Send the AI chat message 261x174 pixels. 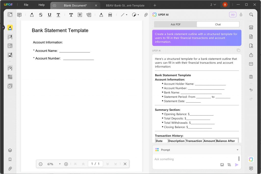(237, 165)
